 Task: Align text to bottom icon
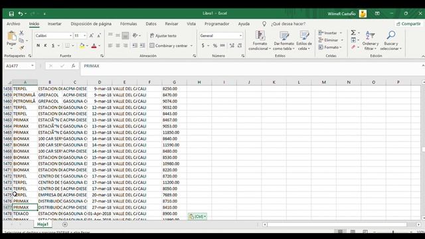[126, 35]
